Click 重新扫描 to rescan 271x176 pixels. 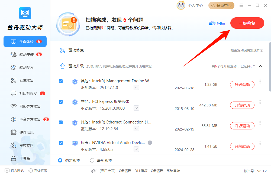coord(217,23)
